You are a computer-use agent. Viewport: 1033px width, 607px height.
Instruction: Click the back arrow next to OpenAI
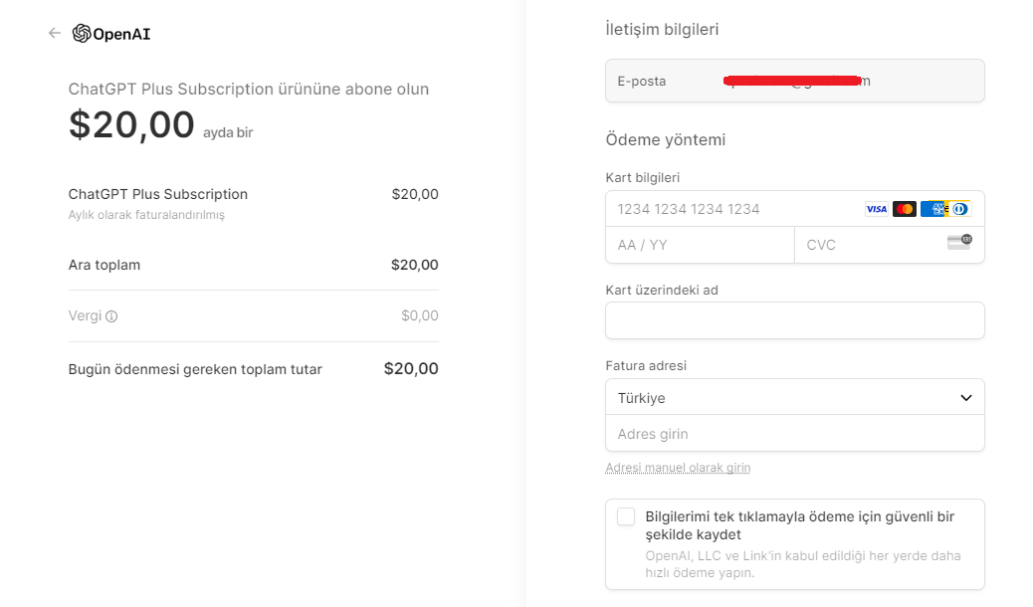pyautogui.click(x=54, y=33)
